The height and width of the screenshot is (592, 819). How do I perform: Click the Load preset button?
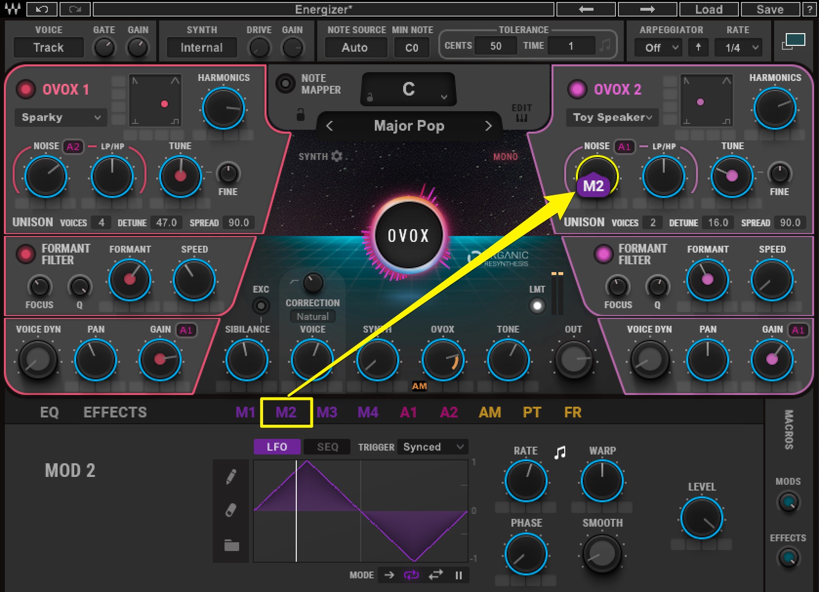point(709,9)
